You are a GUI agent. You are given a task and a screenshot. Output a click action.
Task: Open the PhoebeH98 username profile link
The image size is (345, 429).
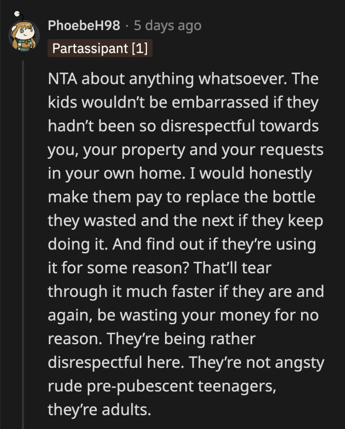point(84,26)
